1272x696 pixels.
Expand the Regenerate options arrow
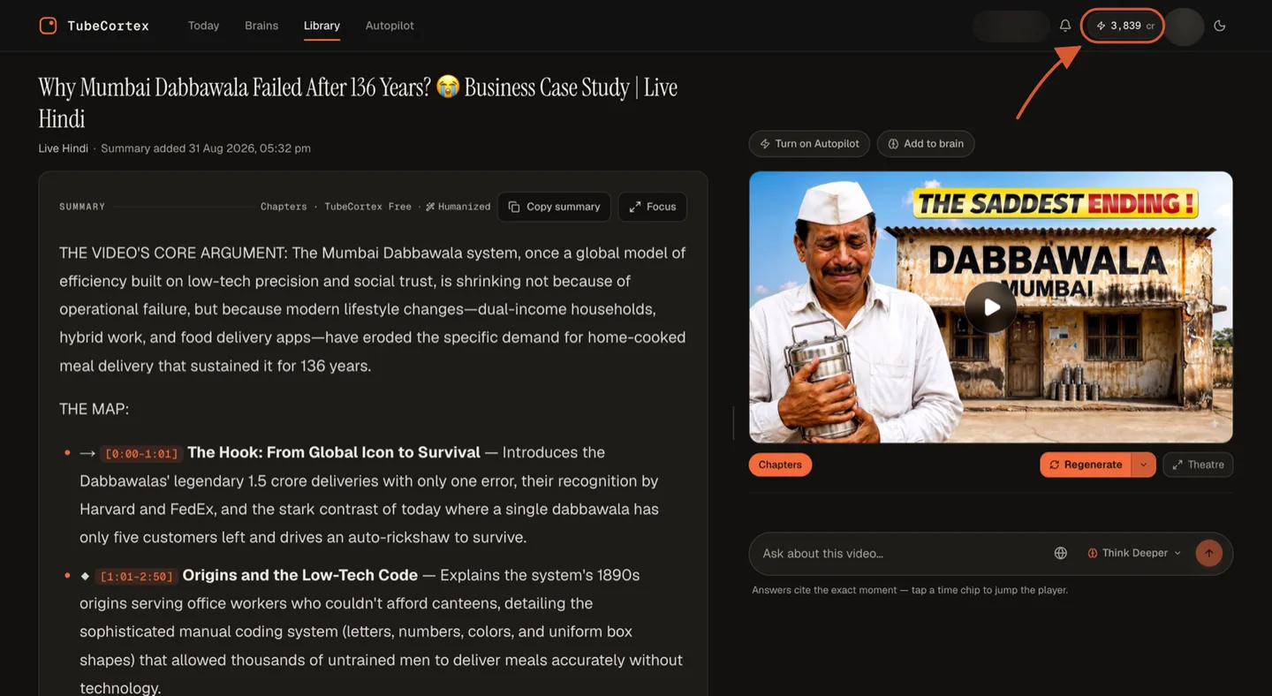pyautogui.click(x=1144, y=465)
